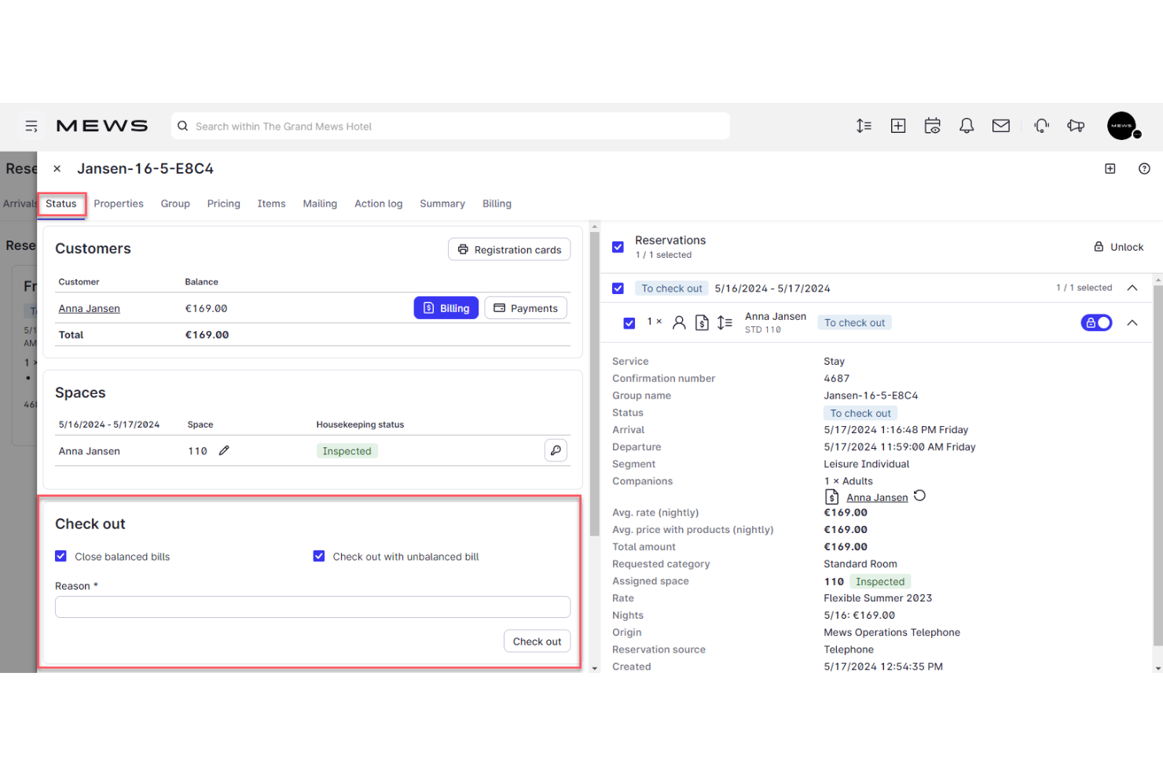Screen dimensions: 1163x776
Task: Click the left panel scrollbar down arrow
Action: coord(595,668)
